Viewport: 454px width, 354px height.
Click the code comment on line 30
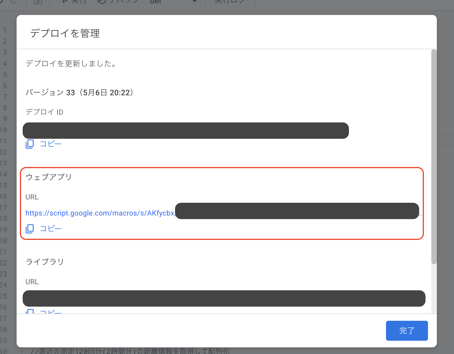pyautogui.click(x=130, y=351)
